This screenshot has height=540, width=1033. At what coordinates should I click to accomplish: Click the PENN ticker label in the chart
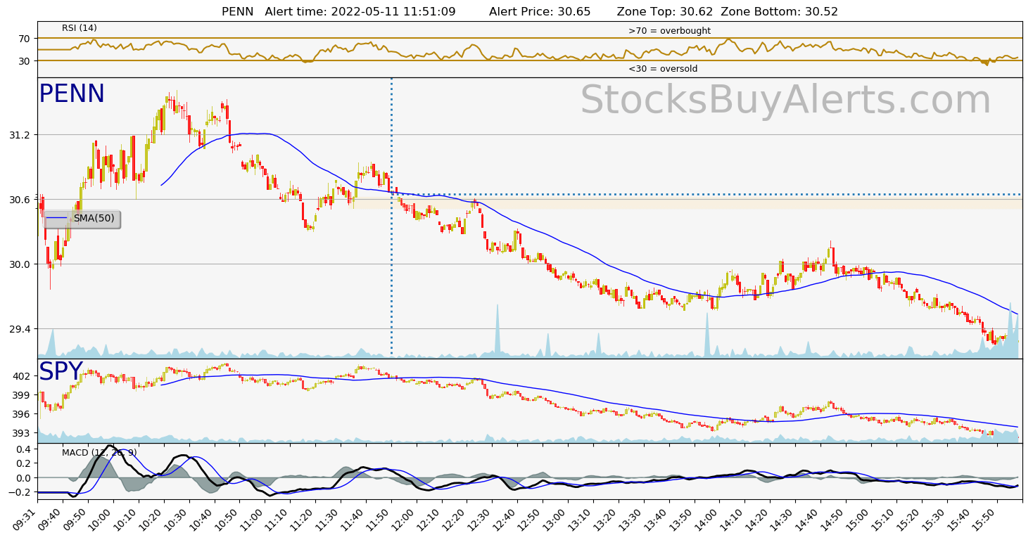click(72, 94)
